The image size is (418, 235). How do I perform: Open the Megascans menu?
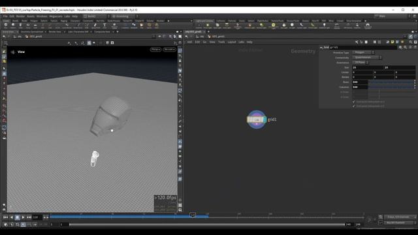click(56, 16)
